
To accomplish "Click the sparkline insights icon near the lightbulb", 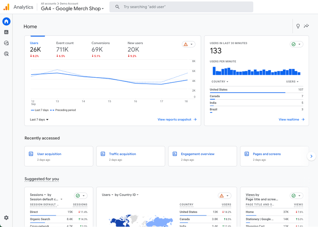I will click(x=306, y=26).
